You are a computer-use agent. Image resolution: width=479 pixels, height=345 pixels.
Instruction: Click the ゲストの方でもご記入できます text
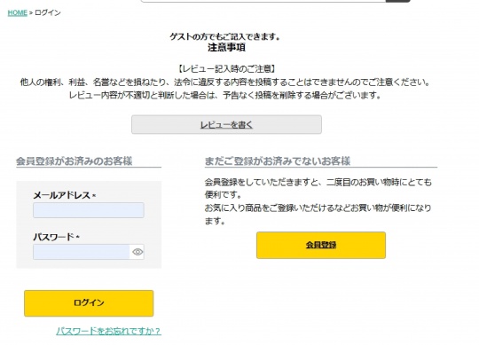click(224, 37)
